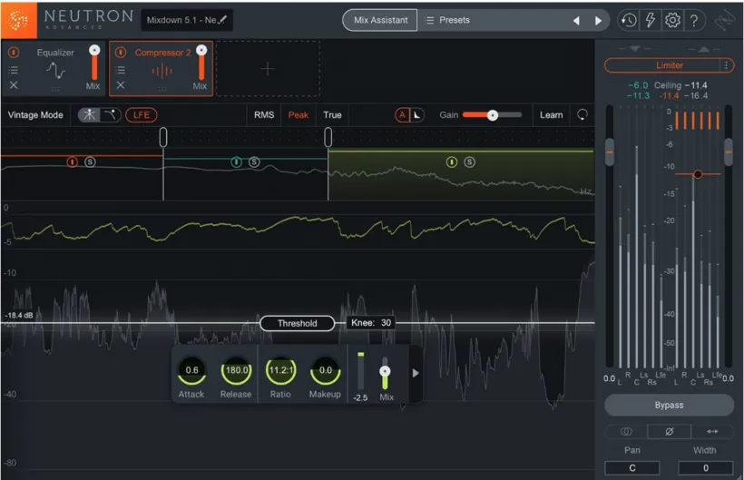Remove the Compressor 2 module
The width and height of the screenshot is (744, 480).
pos(121,85)
